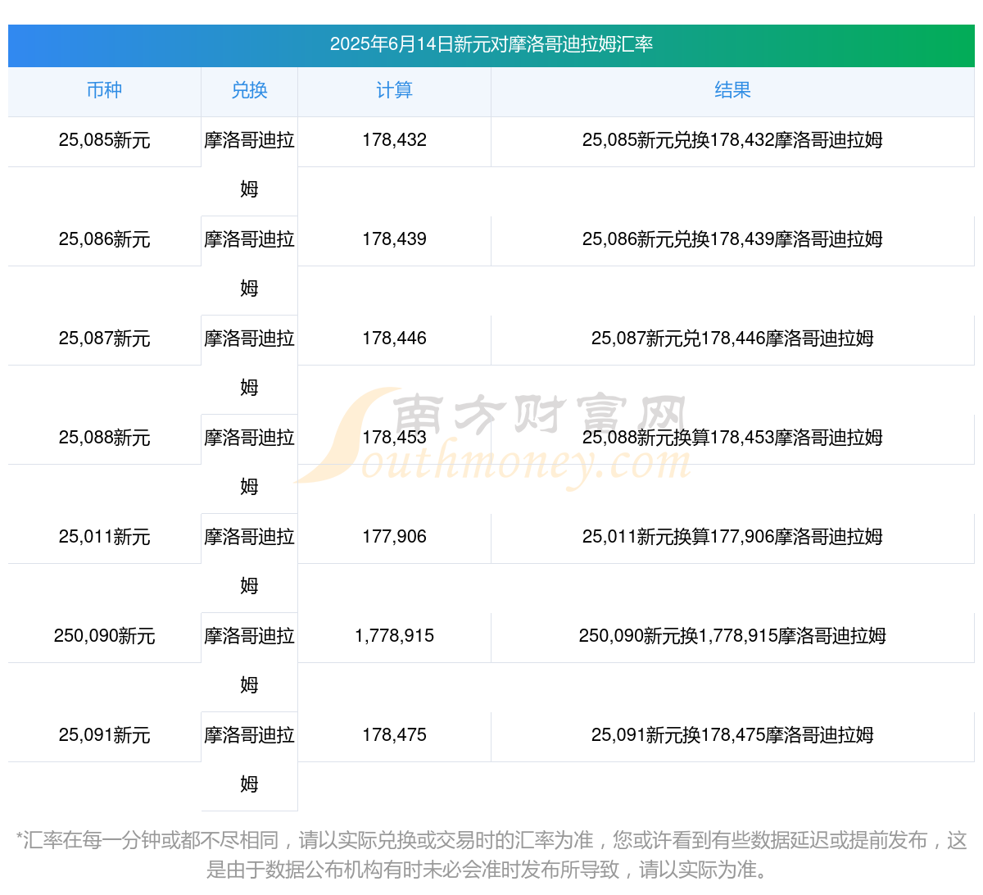Click result 250,090新元换1,778,915摩洛哥迪拉姆
The width and height of the screenshot is (983, 895).
(732, 636)
